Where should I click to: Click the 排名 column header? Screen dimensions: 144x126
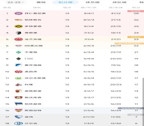pyautogui.click(x=7, y=7)
